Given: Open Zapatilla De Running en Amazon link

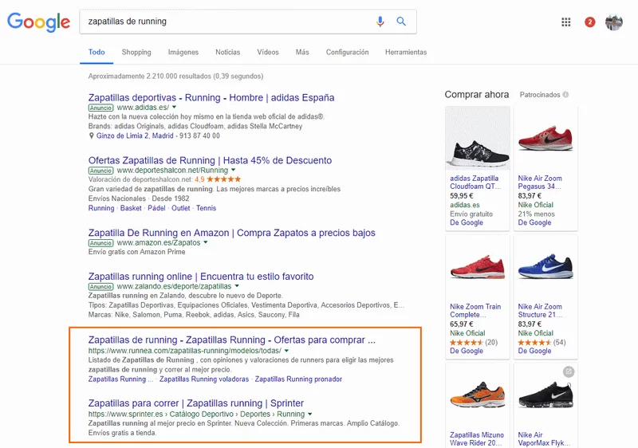Looking at the screenshot, I should tap(231, 233).
